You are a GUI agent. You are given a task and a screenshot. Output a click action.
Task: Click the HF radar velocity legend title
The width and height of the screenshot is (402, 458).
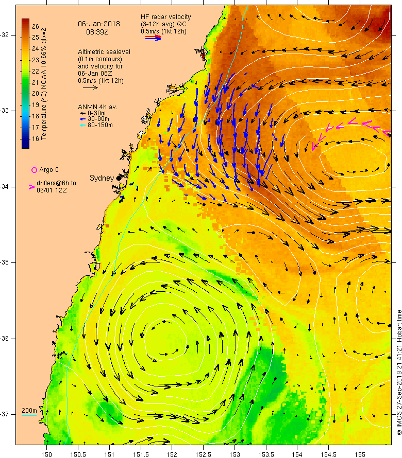point(165,17)
